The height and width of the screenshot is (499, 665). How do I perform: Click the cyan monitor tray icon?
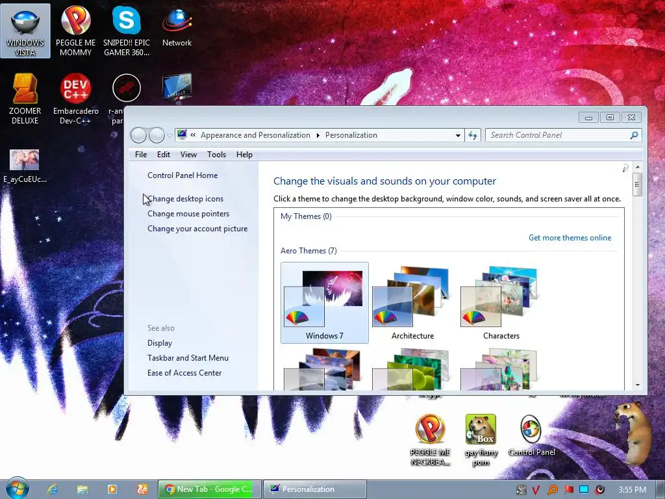(x=584, y=490)
